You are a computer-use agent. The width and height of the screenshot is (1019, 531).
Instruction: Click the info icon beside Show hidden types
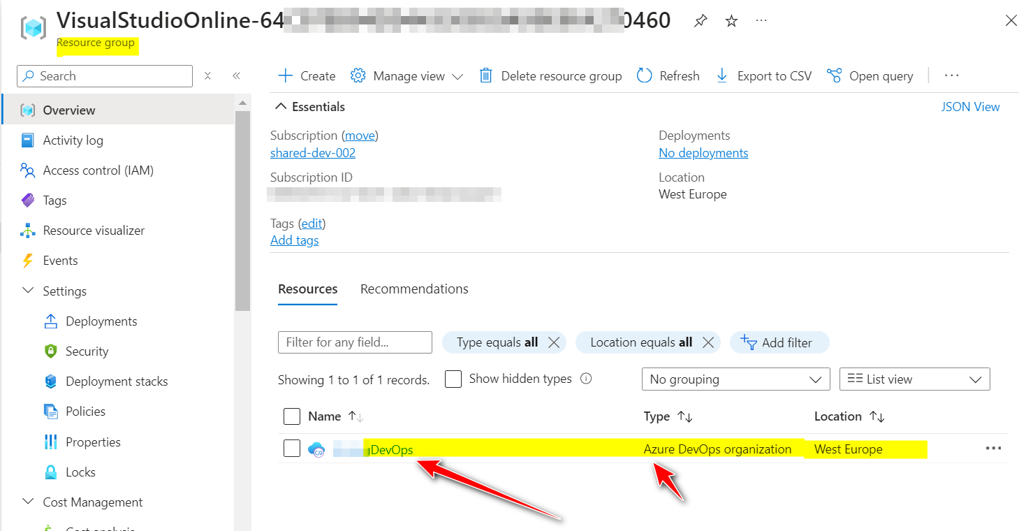(586, 379)
